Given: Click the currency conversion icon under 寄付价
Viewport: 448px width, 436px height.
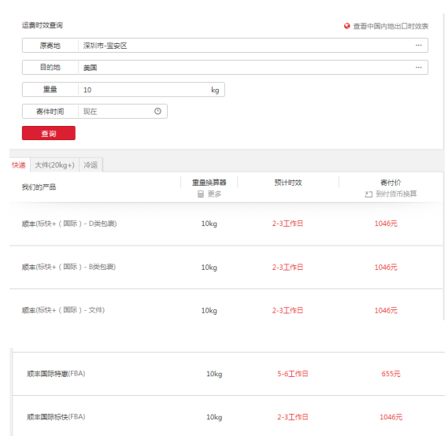Looking at the screenshot, I should [368, 194].
